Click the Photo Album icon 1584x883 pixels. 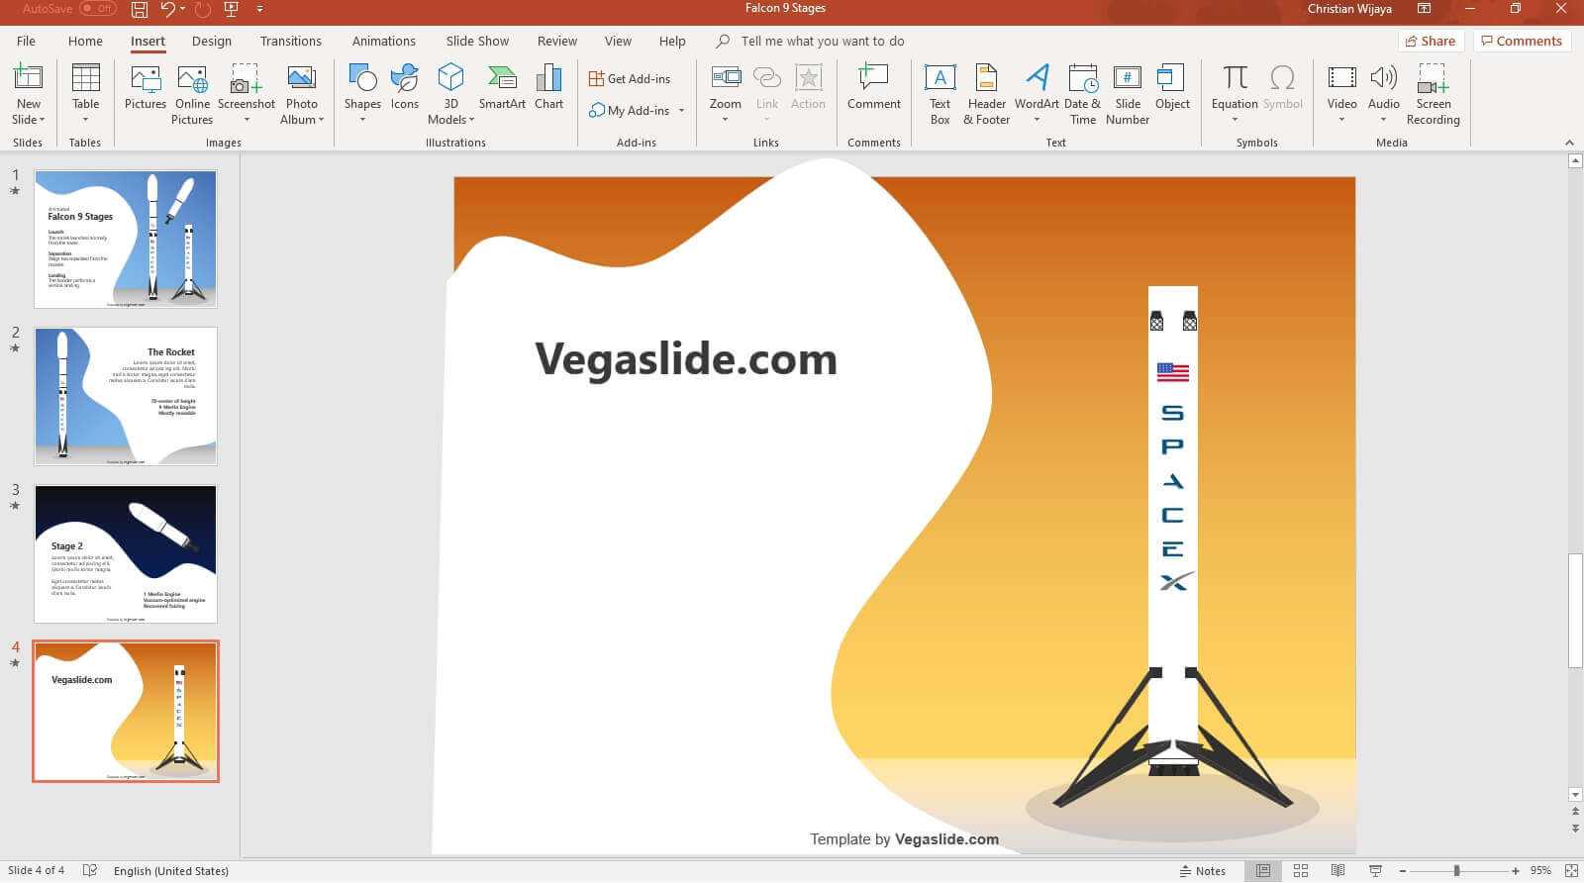point(301,78)
